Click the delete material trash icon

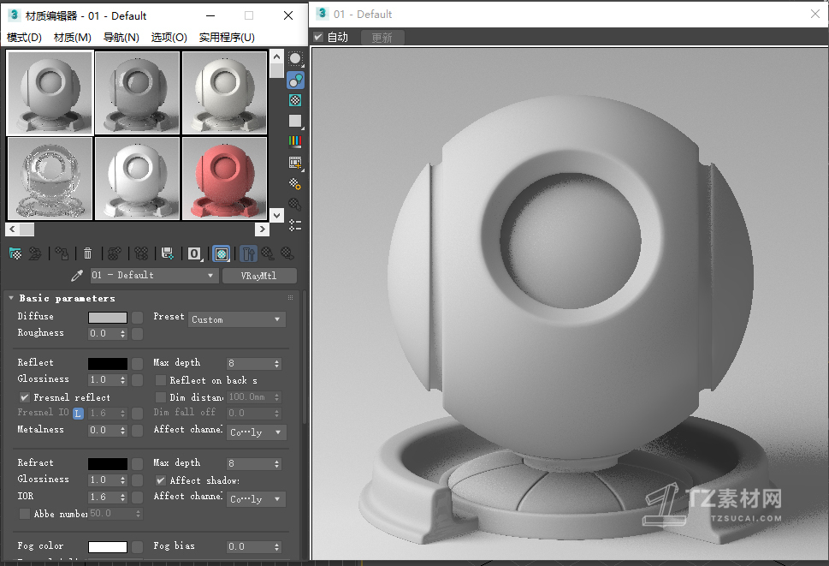tap(87, 253)
